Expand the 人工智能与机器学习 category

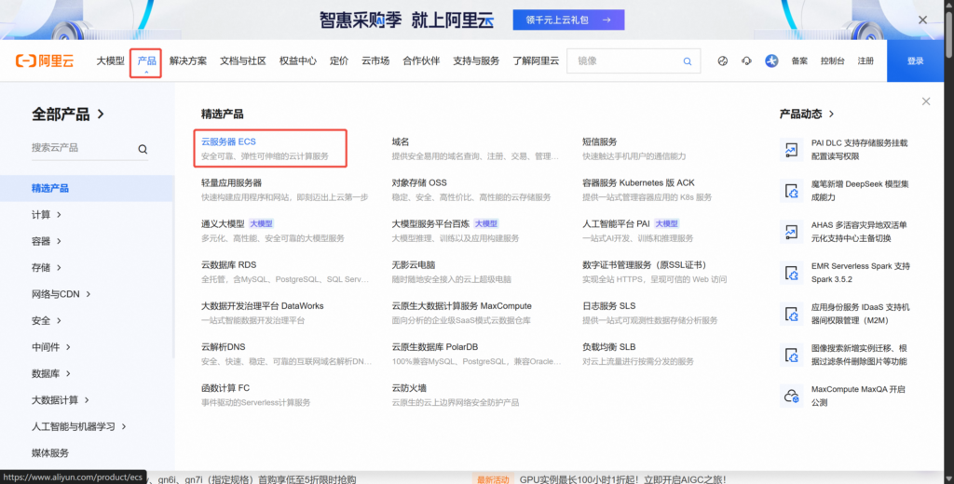(78, 426)
